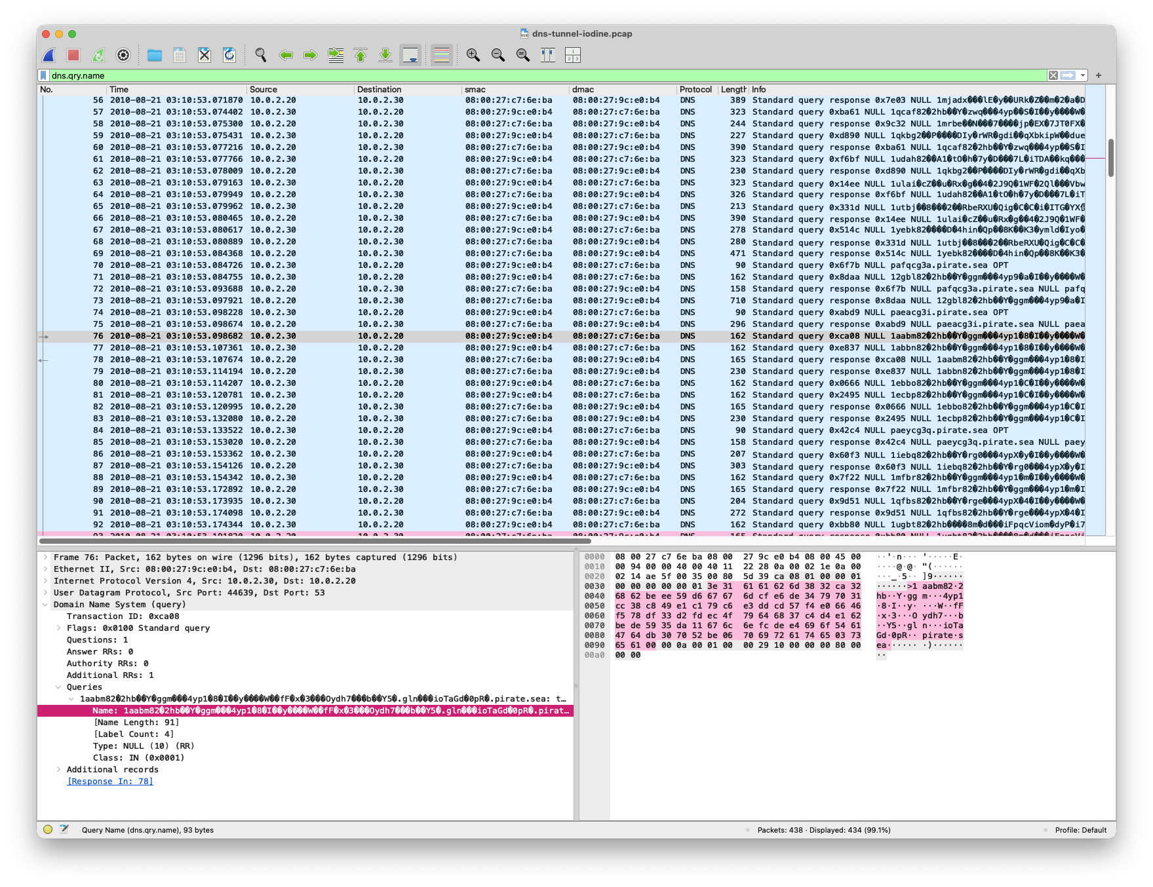Close this capture file icon
The image size is (1153, 887).
point(205,56)
